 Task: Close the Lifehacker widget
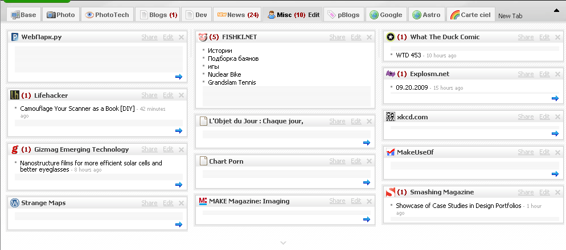181,95
